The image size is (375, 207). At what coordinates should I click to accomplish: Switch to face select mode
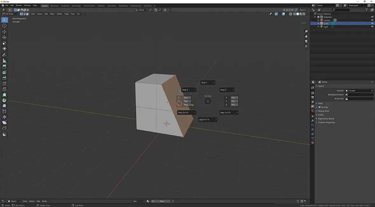coord(28,14)
